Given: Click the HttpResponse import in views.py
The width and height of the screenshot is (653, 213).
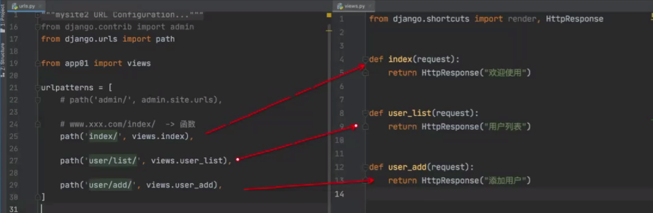Looking at the screenshot, I should (x=575, y=18).
